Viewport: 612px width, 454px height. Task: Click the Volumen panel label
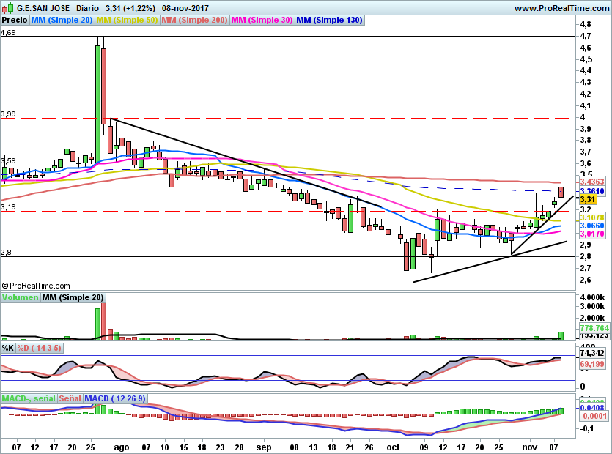(20, 297)
